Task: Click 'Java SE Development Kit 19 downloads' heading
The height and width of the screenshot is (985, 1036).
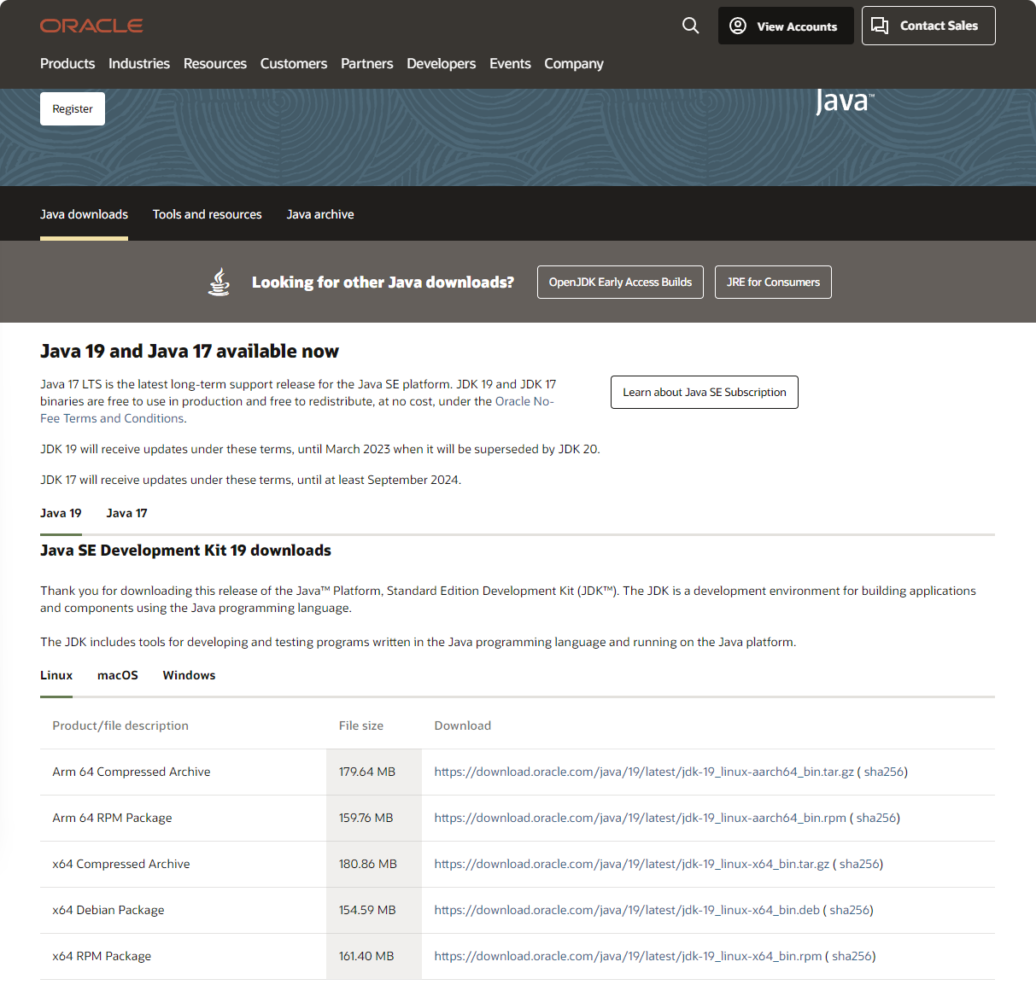Action: [x=185, y=551]
